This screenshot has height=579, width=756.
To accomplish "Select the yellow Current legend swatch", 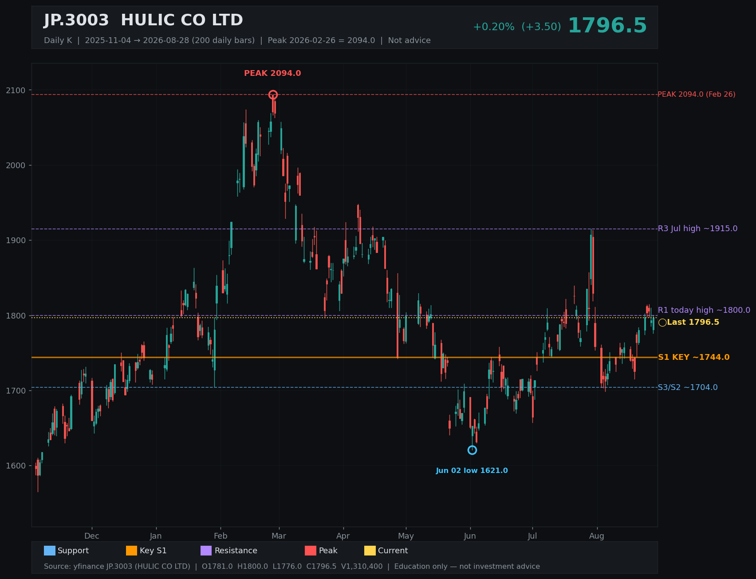I will pos(370,551).
